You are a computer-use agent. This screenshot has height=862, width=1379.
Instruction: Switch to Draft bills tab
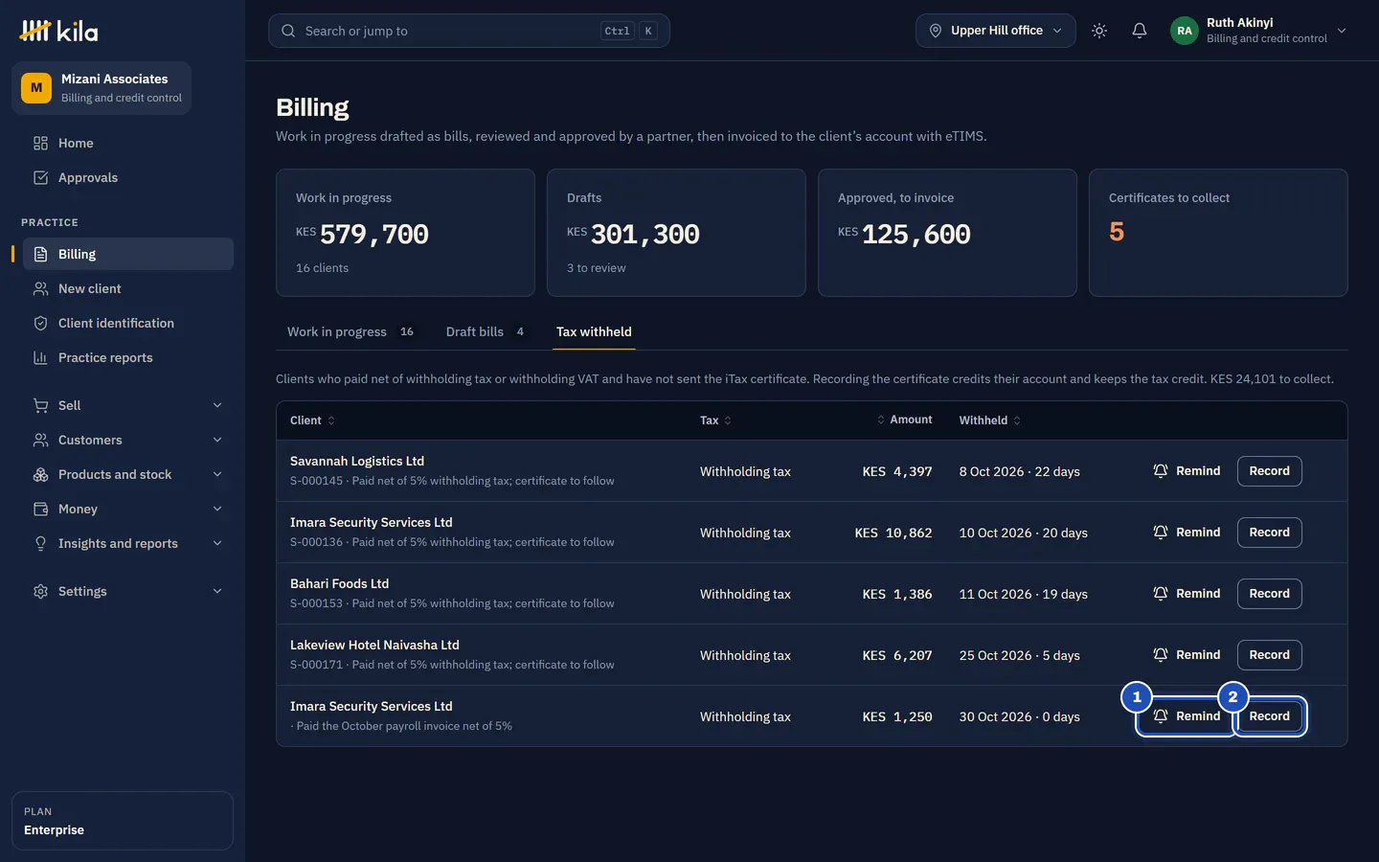click(x=486, y=331)
